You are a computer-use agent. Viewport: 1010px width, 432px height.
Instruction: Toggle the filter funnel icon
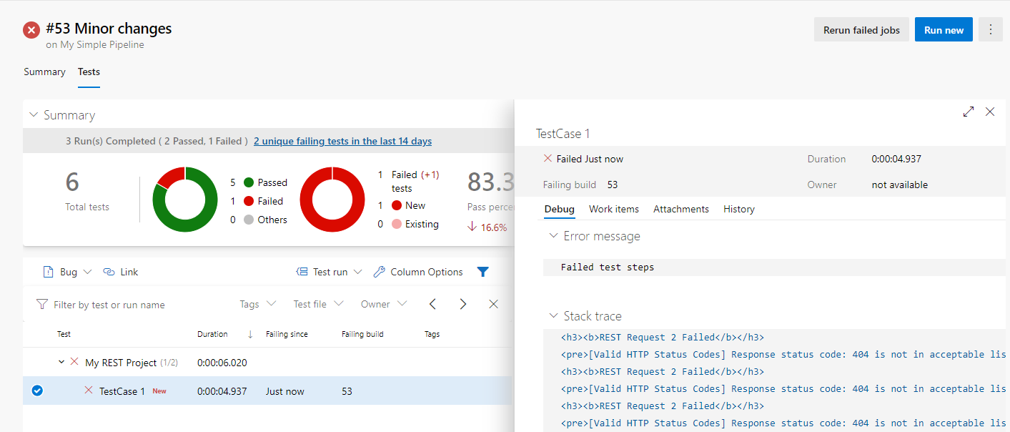point(483,272)
